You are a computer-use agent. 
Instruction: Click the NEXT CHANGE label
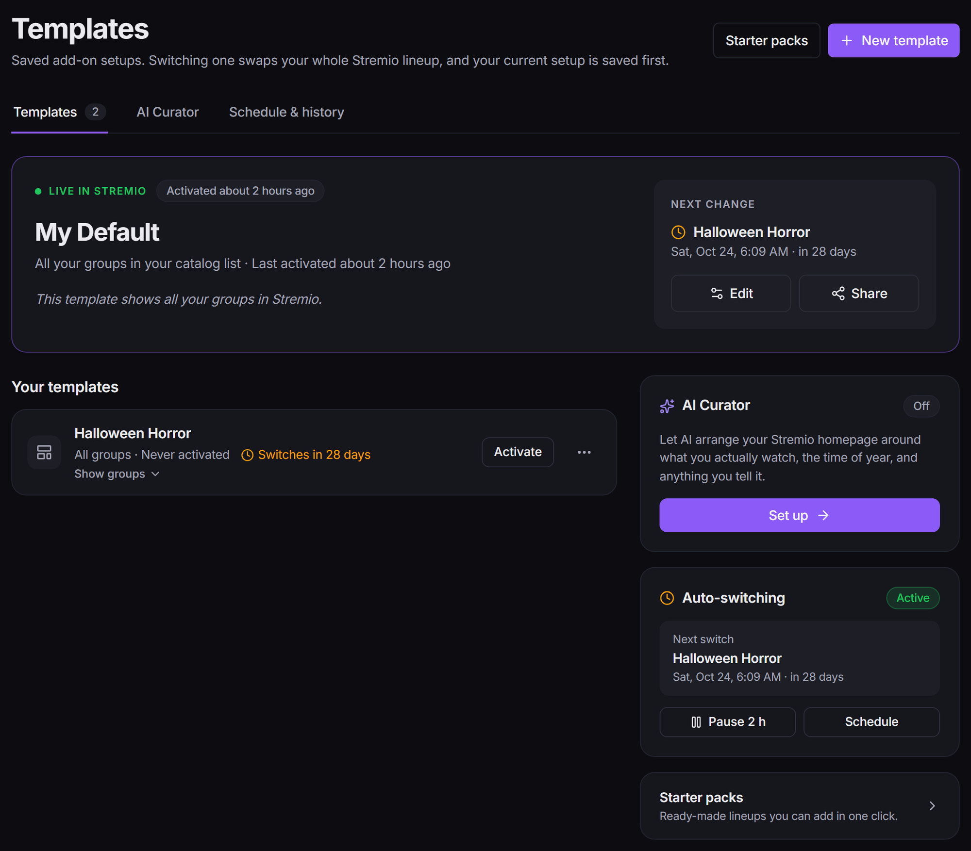coord(713,204)
